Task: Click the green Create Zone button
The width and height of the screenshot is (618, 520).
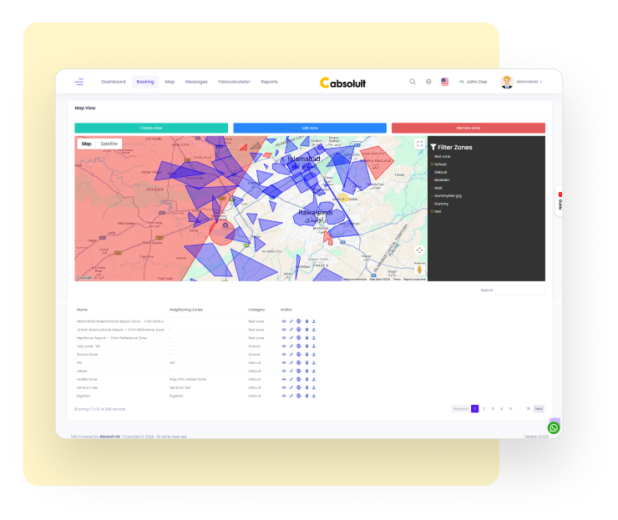Action: point(151,128)
